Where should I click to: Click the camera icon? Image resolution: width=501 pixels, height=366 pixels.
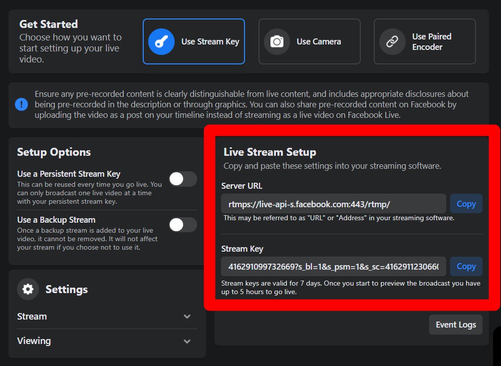[x=277, y=41]
